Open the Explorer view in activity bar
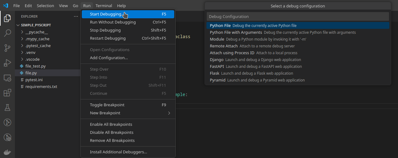 7,19
